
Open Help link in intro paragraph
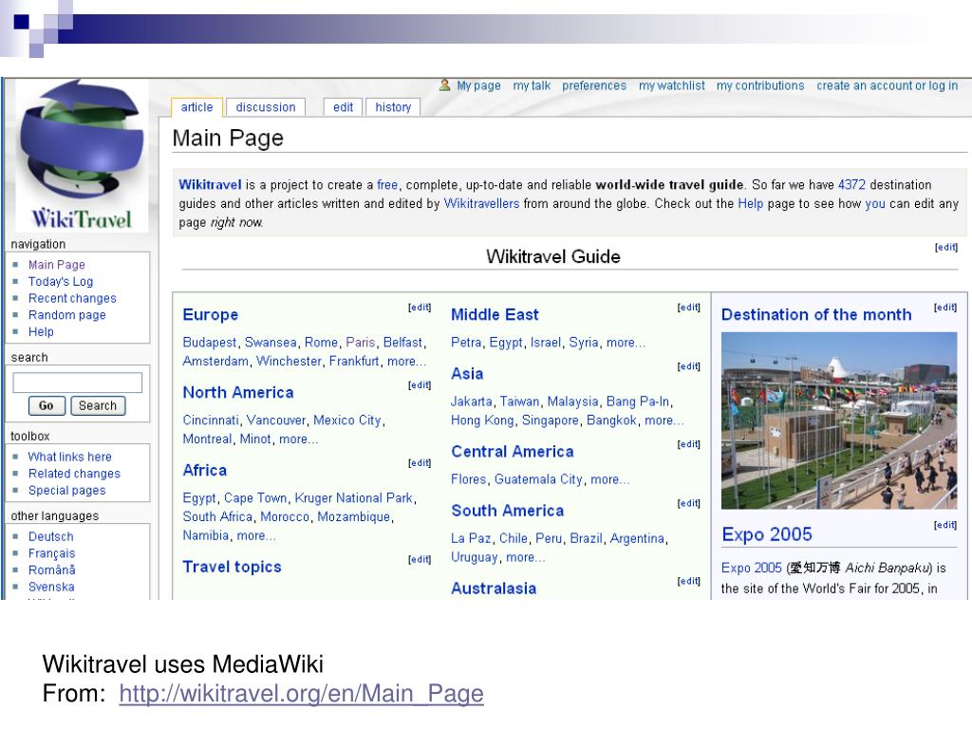pos(750,203)
